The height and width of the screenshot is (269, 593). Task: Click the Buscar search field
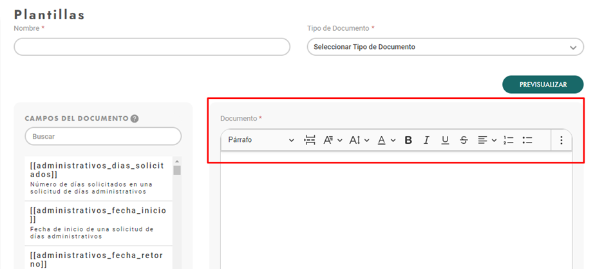[103, 136]
